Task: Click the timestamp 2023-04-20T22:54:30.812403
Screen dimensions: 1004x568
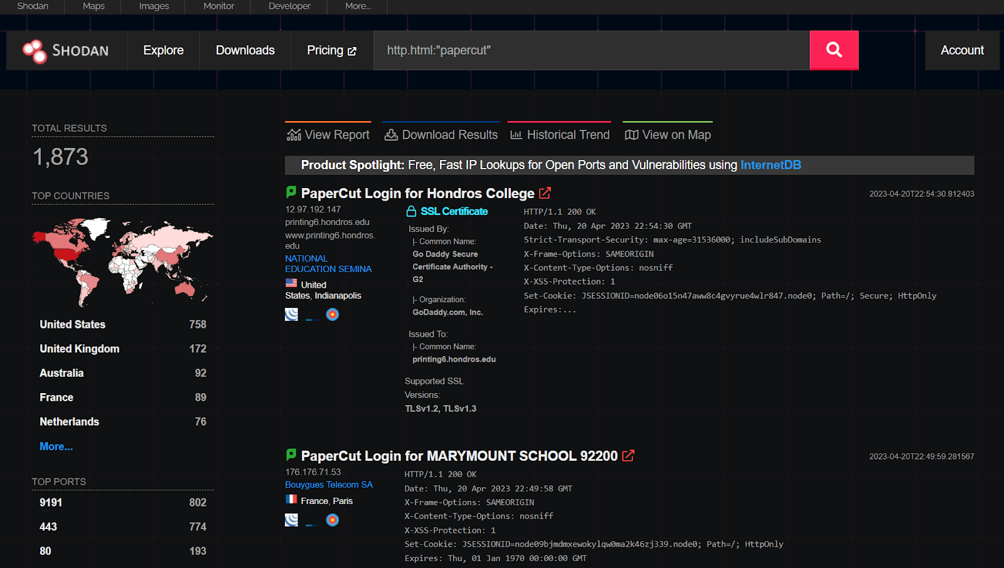Action: pos(922,194)
